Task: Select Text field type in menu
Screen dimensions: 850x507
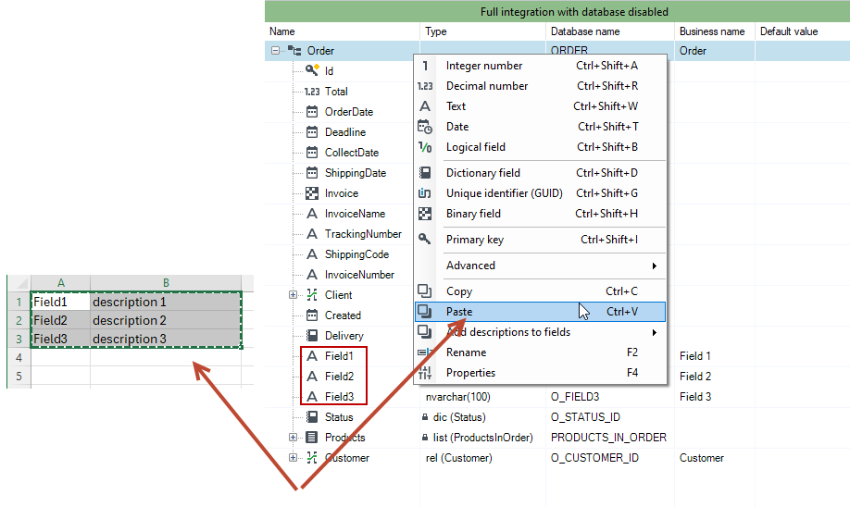Action: [x=540, y=106]
